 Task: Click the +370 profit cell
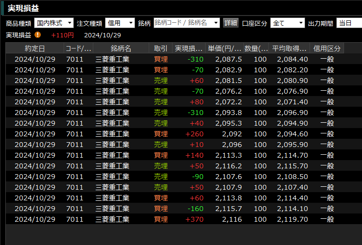[194, 219]
